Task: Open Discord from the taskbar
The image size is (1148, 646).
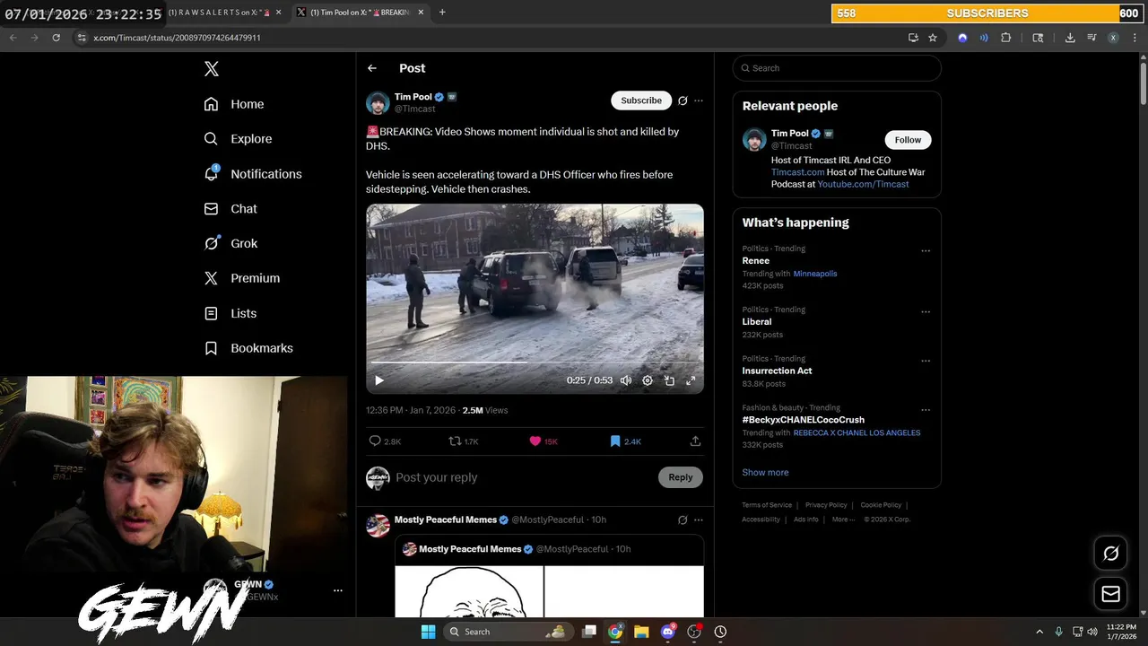Action: (667, 632)
